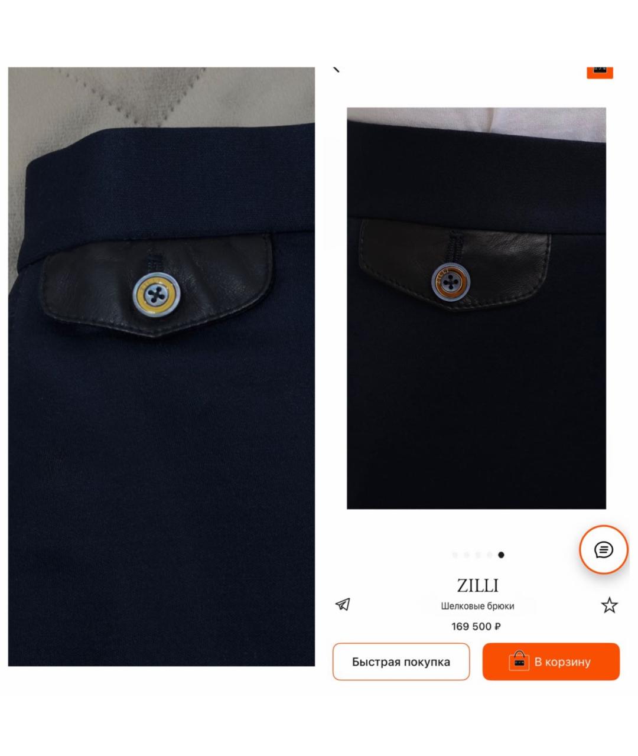Screen dimensions: 638x756
Task: Click "Быстрая покупка" quick purchase button
Action: [401, 661]
